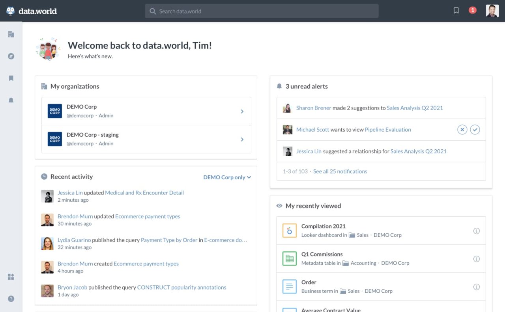Show info for Compilation 2021
Viewport: 505px width, 312px height.
tap(476, 231)
